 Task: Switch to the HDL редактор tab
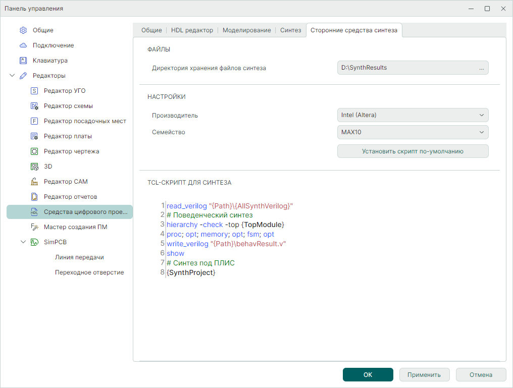coord(192,30)
